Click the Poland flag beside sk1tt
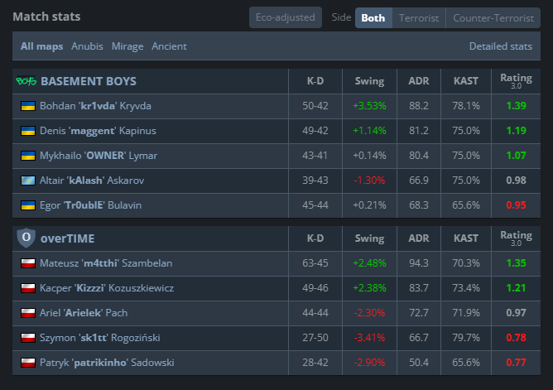 tap(28, 338)
